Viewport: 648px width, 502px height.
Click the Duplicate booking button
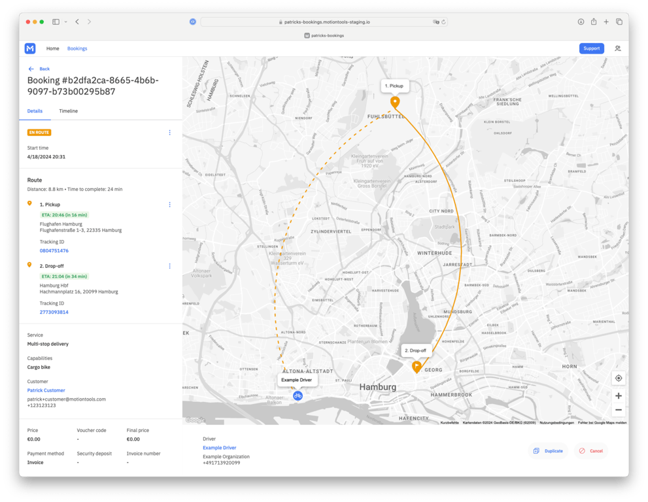[548, 451]
